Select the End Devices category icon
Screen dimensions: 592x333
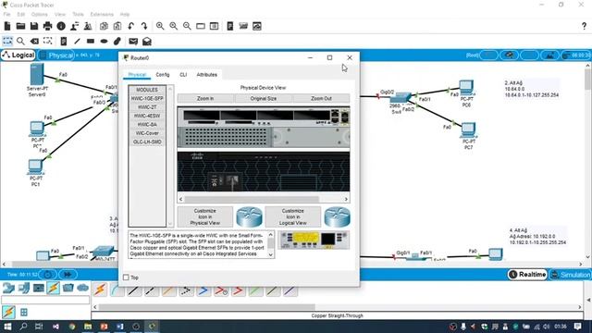pos(23,288)
